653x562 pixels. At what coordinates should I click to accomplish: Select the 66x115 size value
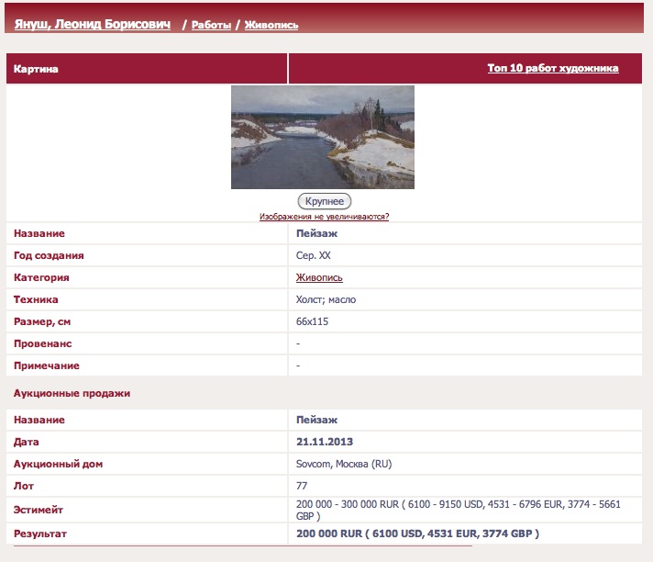(312, 321)
